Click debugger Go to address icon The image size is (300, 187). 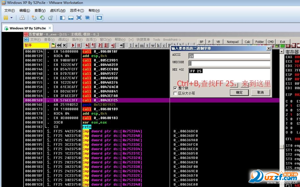[x=122, y=45]
